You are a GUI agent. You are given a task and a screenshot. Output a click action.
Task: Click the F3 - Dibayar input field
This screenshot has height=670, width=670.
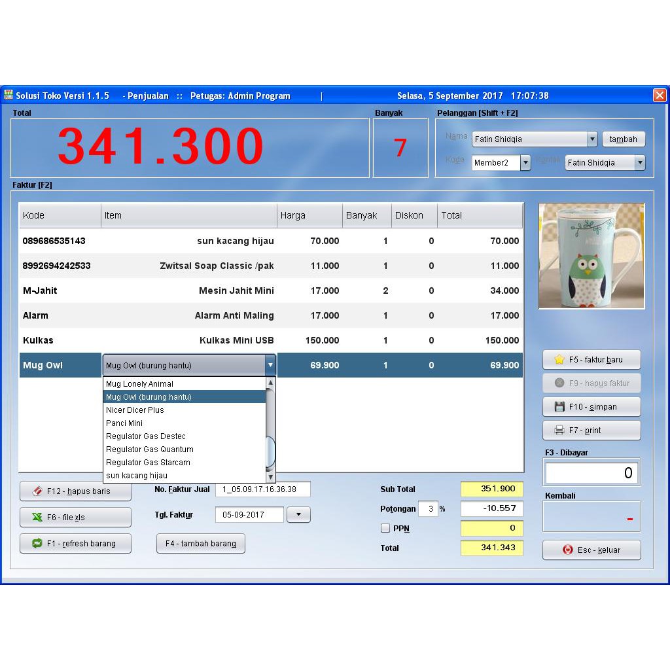pyautogui.click(x=591, y=472)
